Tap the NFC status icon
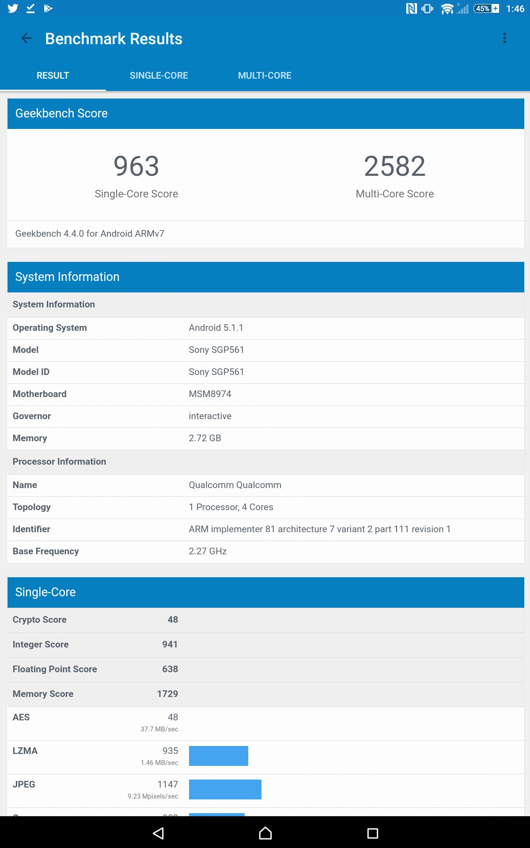 (411, 8)
